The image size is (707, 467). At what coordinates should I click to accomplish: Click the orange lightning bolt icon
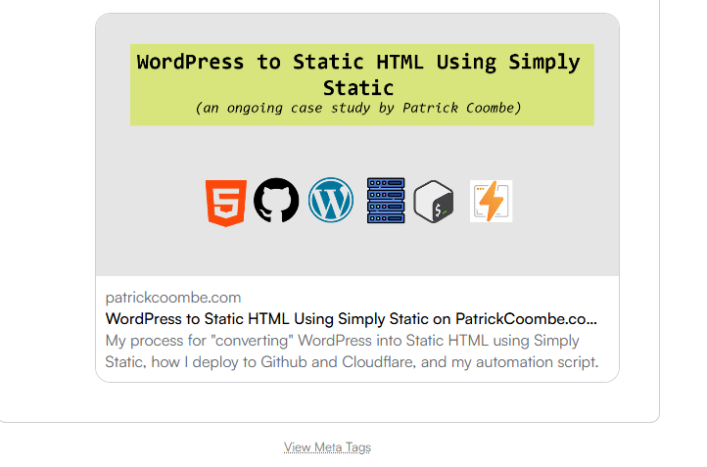491,201
